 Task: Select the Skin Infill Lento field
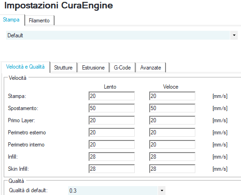[111, 169]
